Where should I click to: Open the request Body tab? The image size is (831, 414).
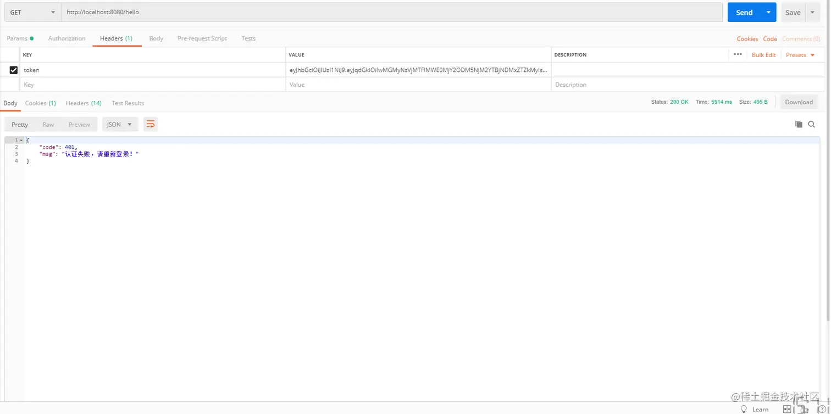[x=156, y=38]
